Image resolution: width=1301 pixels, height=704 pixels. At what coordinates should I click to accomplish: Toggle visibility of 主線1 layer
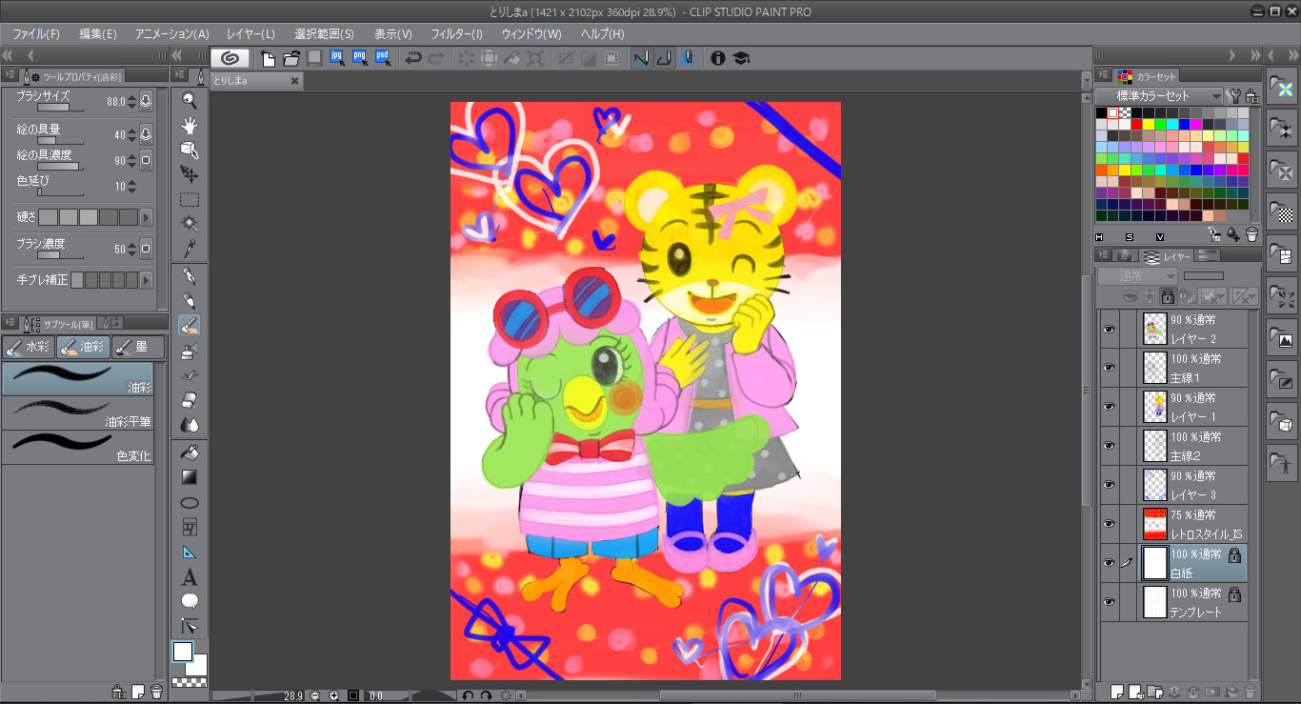tap(1109, 368)
